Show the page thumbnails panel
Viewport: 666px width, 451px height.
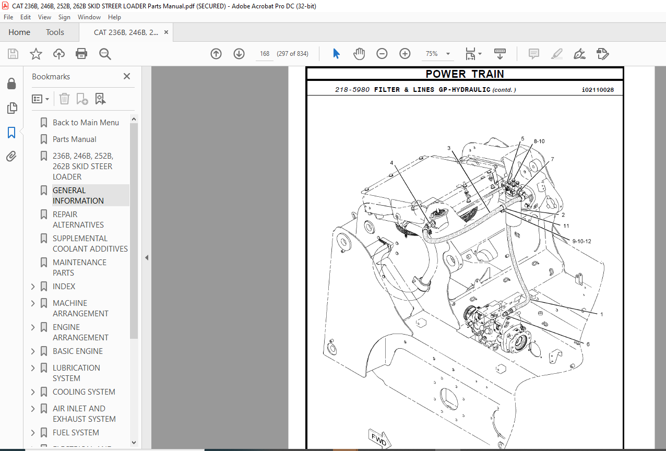click(11, 108)
